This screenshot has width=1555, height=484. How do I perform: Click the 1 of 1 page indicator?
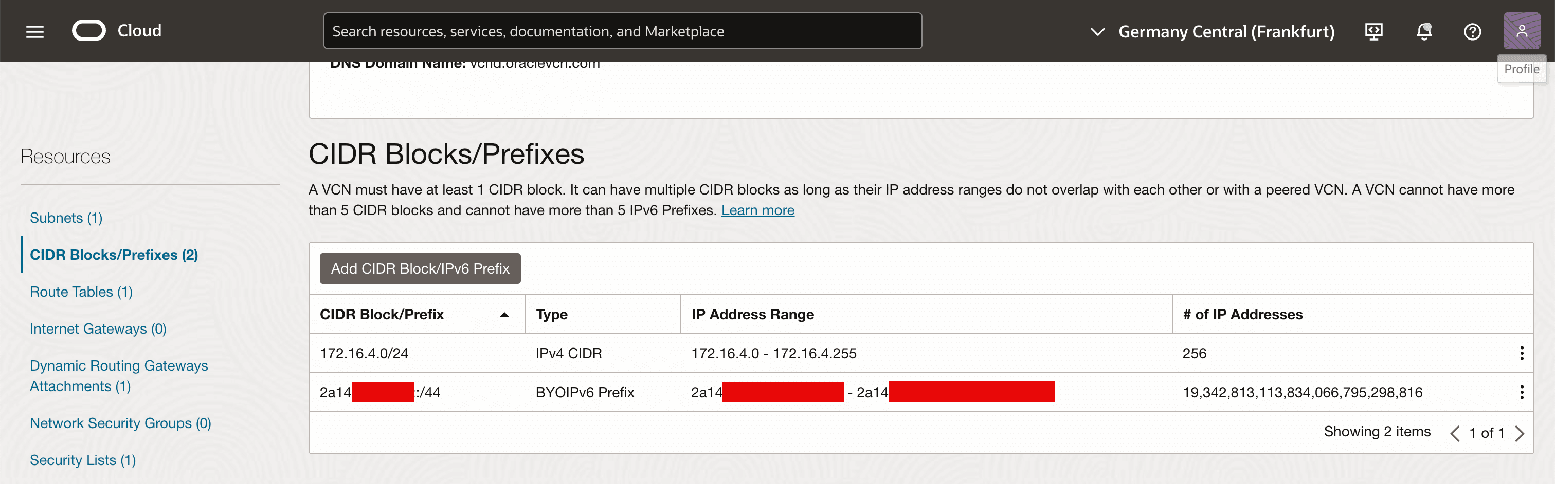[x=1487, y=433]
